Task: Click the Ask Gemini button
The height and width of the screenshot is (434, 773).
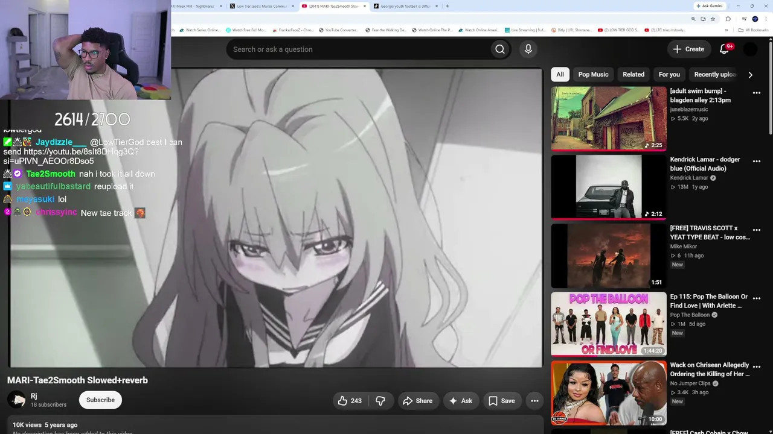Action: click(x=710, y=6)
